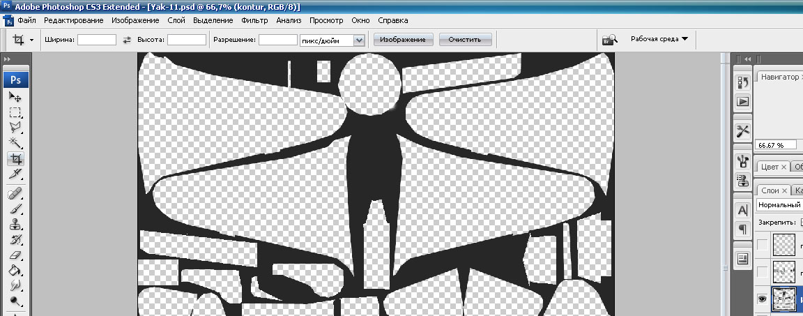Select the Magic Wand tool
The height and width of the screenshot is (316, 803).
(15, 143)
